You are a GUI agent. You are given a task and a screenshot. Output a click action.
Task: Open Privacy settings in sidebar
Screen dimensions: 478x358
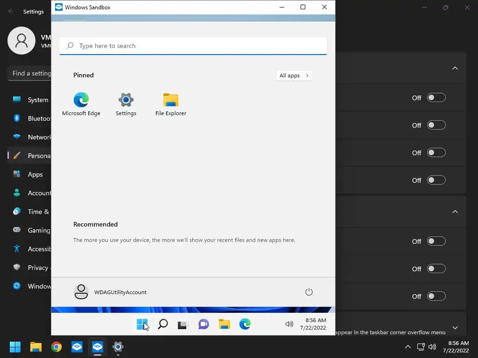(30, 268)
